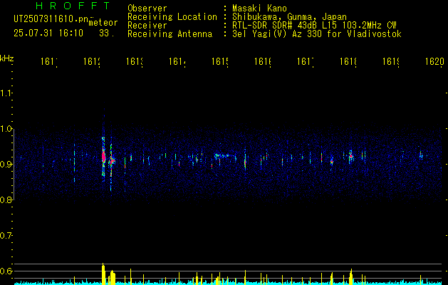Click the 1.1 frequency axis label
Screen dimensions: 448x285
(x=6, y=93)
